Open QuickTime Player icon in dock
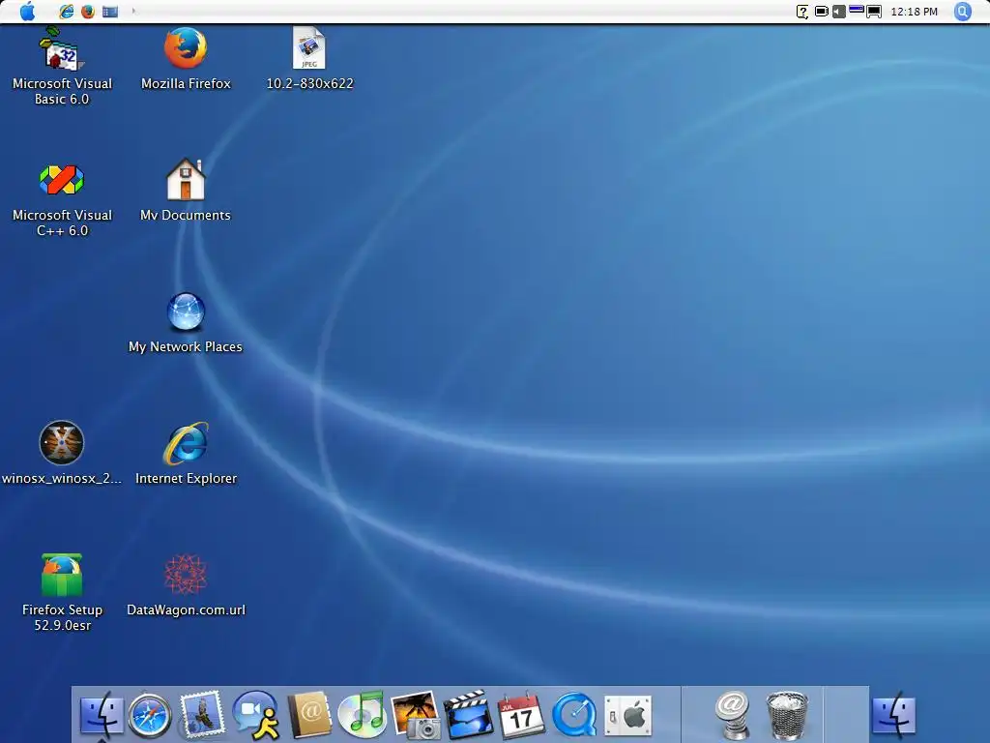Image resolution: width=990 pixels, height=743 pixels. pyautogui.click(x=574, y=715)
